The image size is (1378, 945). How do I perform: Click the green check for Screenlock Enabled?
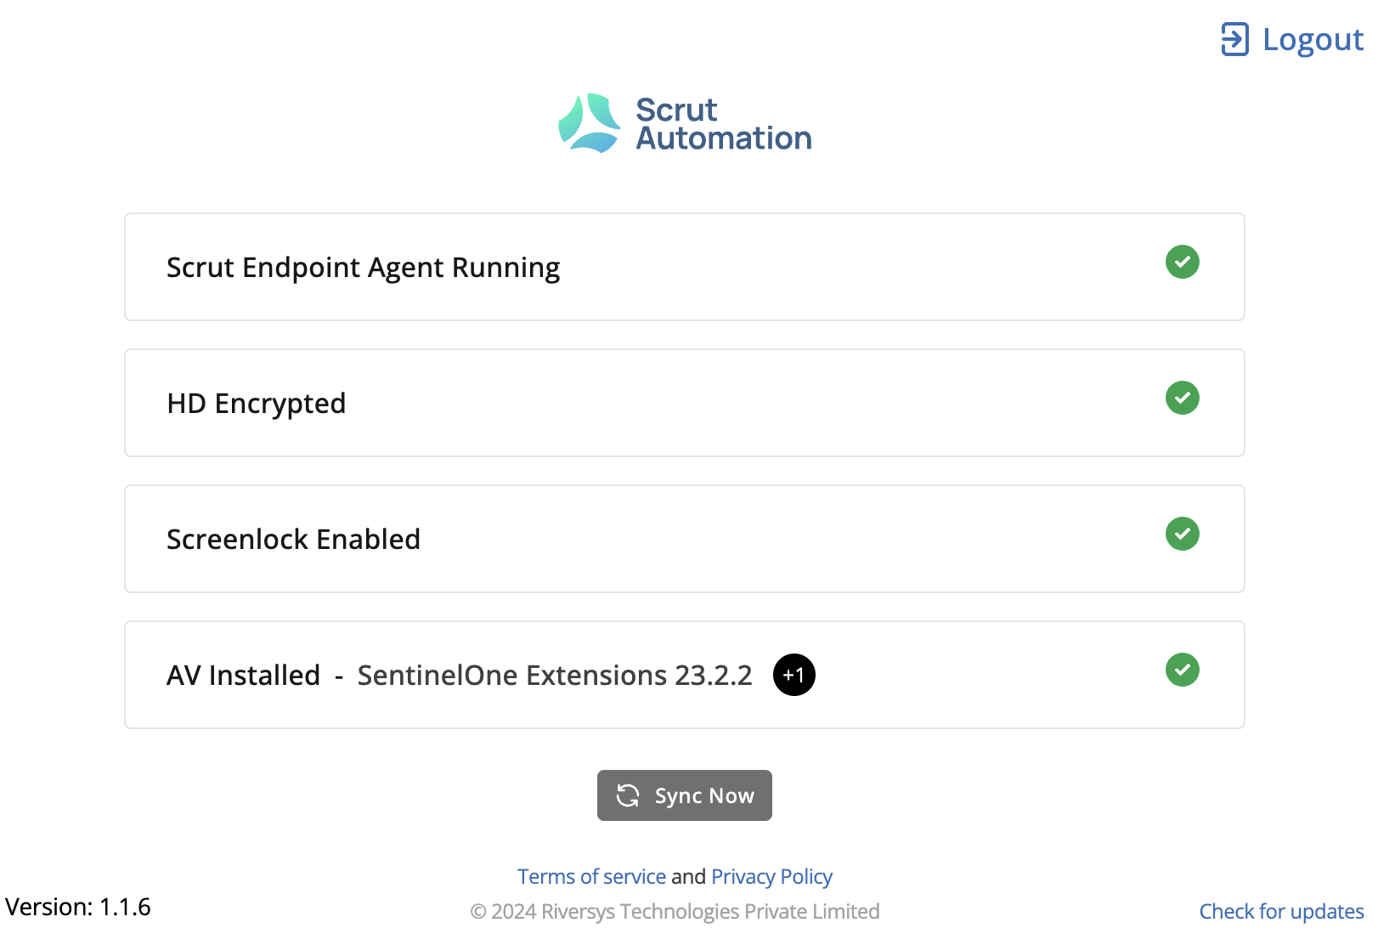1182,534
